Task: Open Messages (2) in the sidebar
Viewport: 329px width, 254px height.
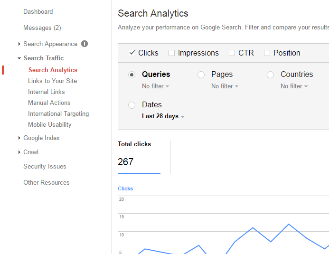Action: pyautogui.click(x=42, y=28)
